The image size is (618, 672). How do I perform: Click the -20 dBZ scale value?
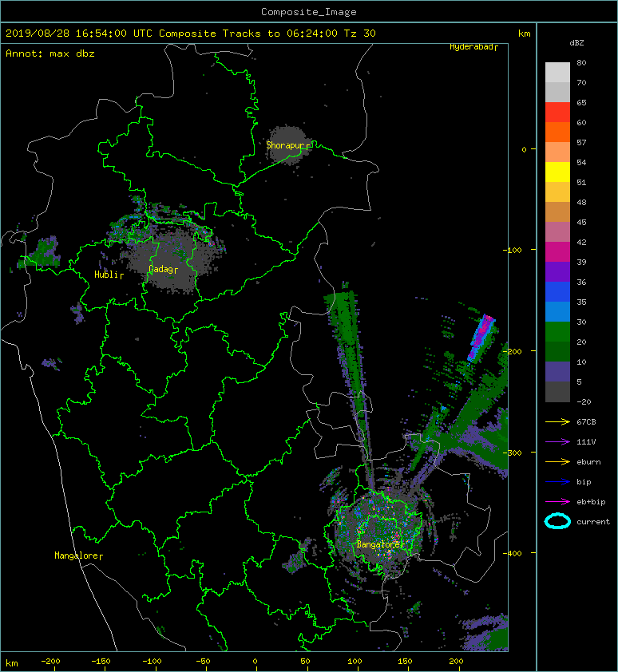tap(584, 401)
